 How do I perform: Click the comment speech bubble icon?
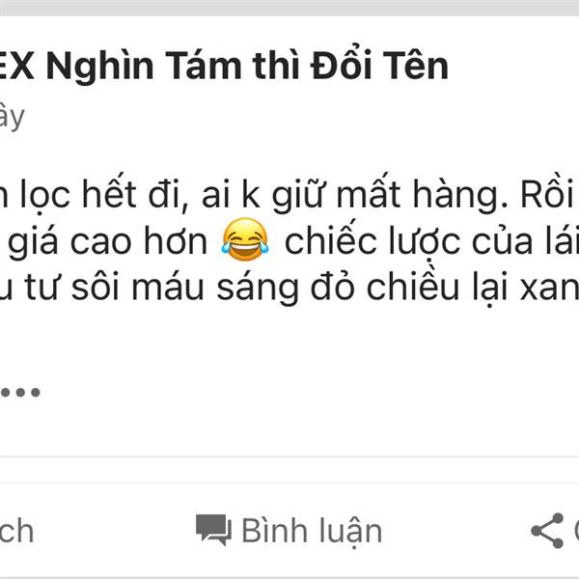(x=213, y=530)
